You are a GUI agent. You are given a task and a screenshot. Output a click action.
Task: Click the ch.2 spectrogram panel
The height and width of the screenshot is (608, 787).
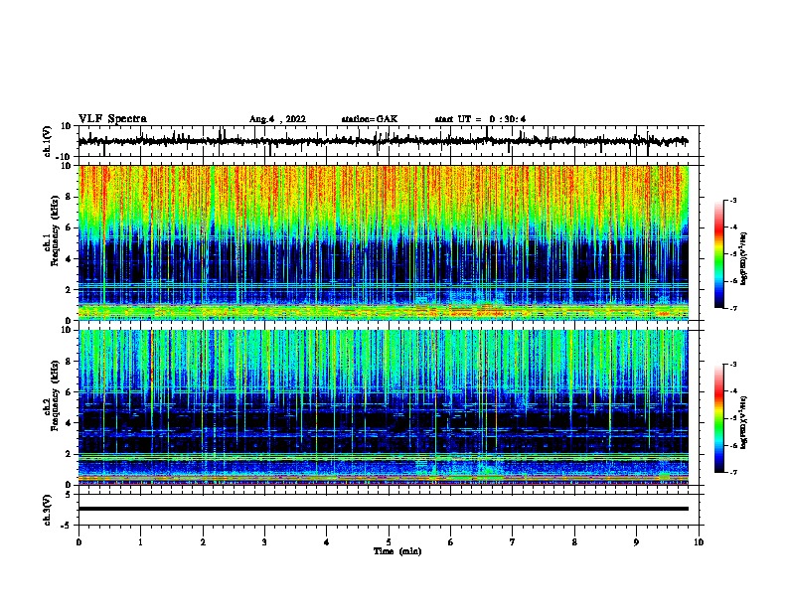pyautogui.click(x=383, y=407)
